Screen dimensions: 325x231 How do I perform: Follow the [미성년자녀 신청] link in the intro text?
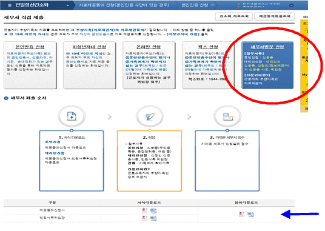(183, 34)
